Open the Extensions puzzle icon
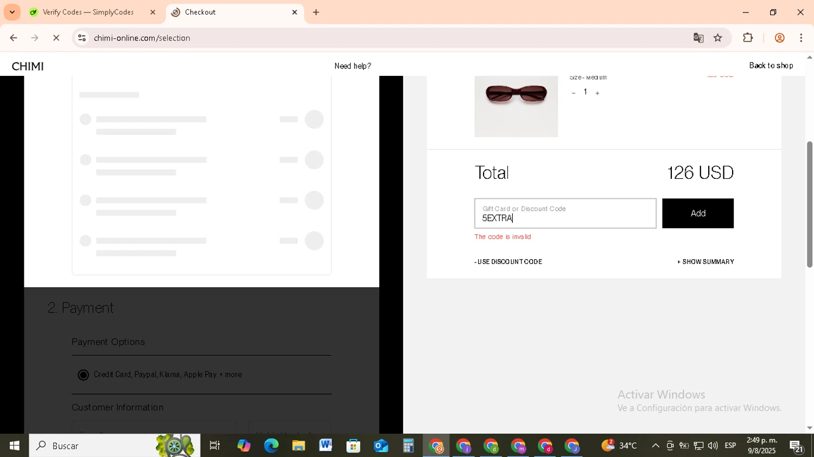814x457 pixels. [748, 38]
